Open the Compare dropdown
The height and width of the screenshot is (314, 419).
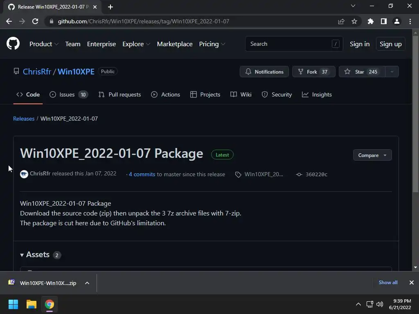point(372,155)
